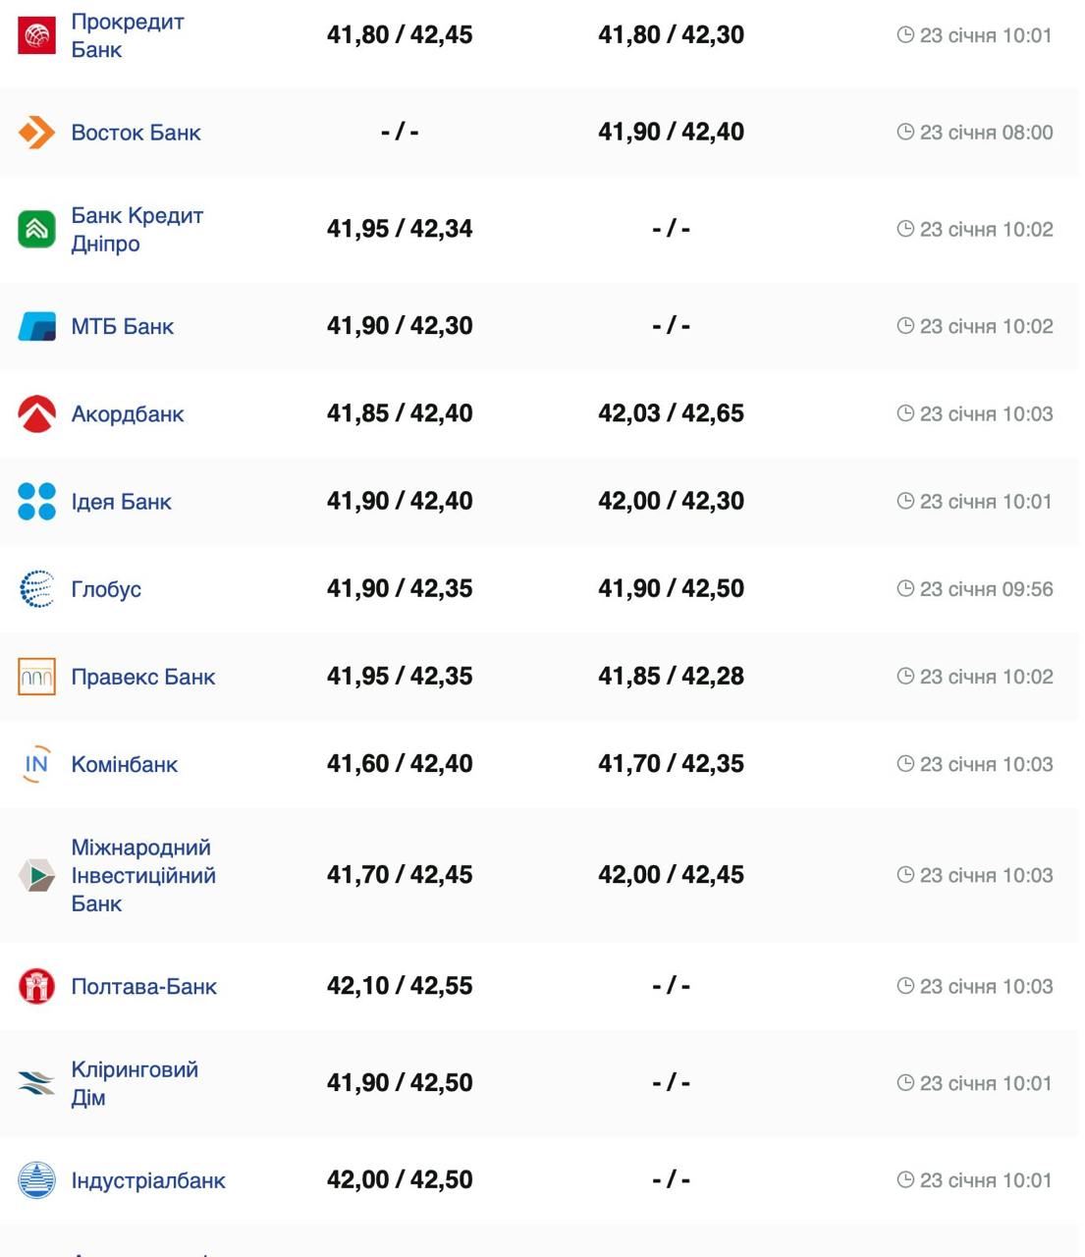Viewport: 1085px width, 1257px height.
Task: Click the Індустріалбанк blue logo icon
Action: (37, 1180)
